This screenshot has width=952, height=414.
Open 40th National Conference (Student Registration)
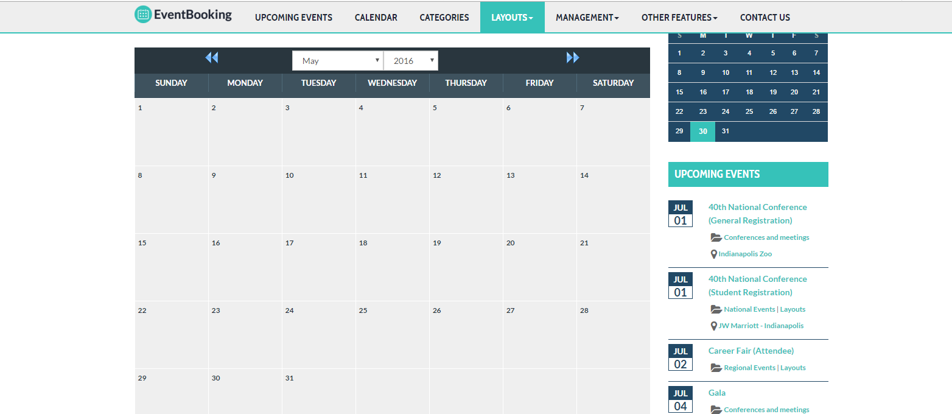pos(757,285)
